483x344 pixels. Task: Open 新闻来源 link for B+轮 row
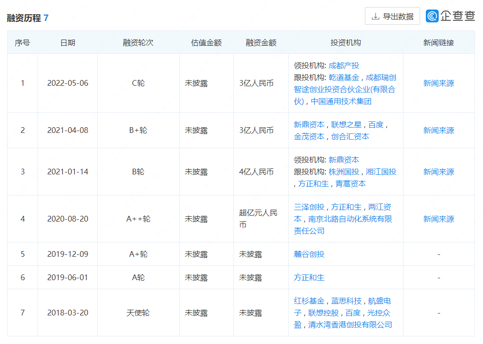click(x=438, y=131)
